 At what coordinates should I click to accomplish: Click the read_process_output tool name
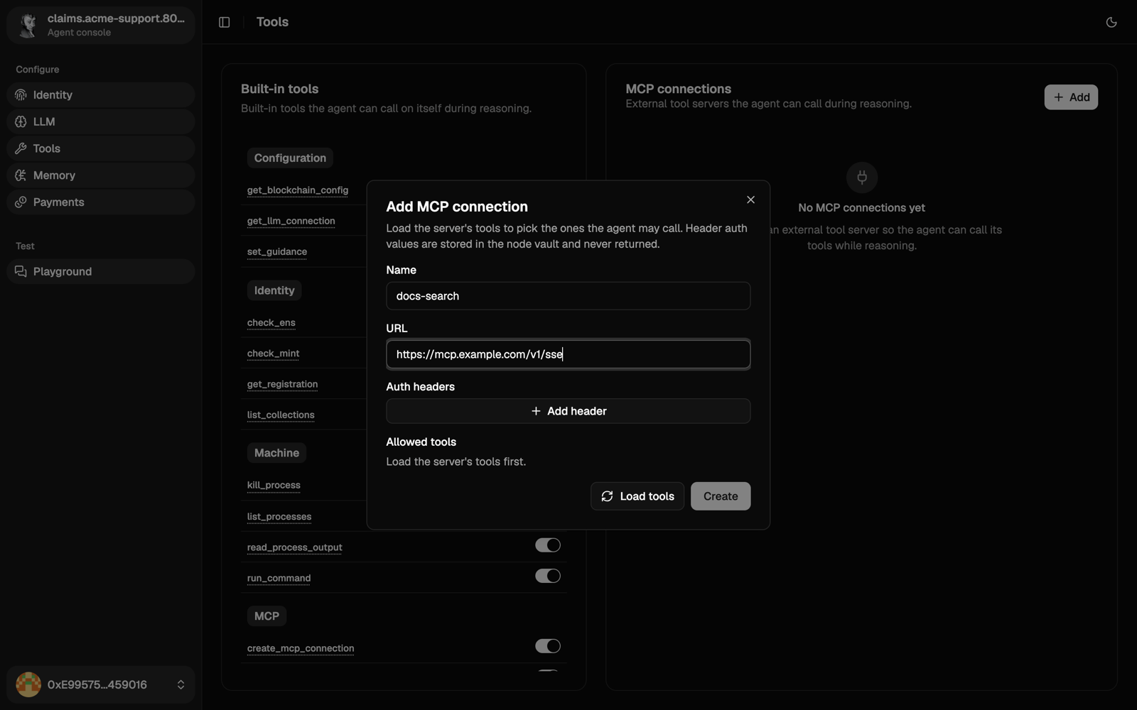[295, 547]
